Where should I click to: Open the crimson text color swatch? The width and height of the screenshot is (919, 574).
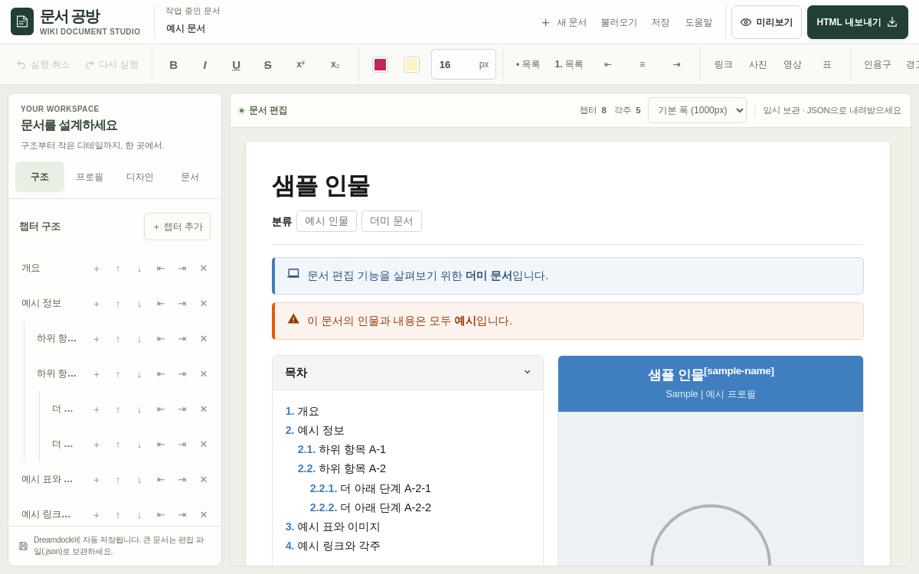point(381,64)
